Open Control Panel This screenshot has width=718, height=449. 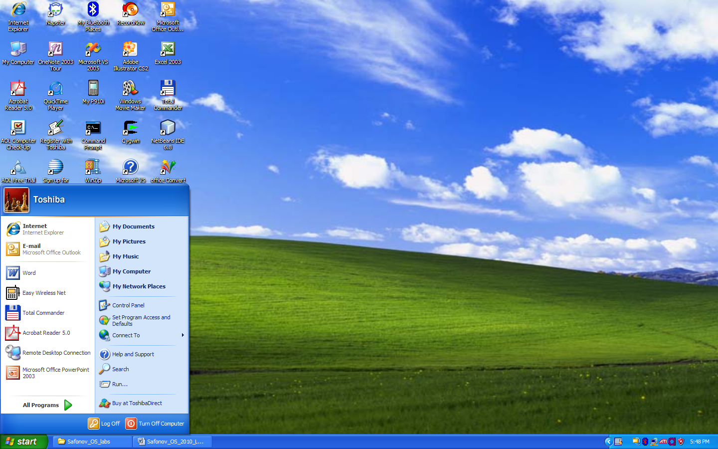pyautogui.click(x=142, y=305)
